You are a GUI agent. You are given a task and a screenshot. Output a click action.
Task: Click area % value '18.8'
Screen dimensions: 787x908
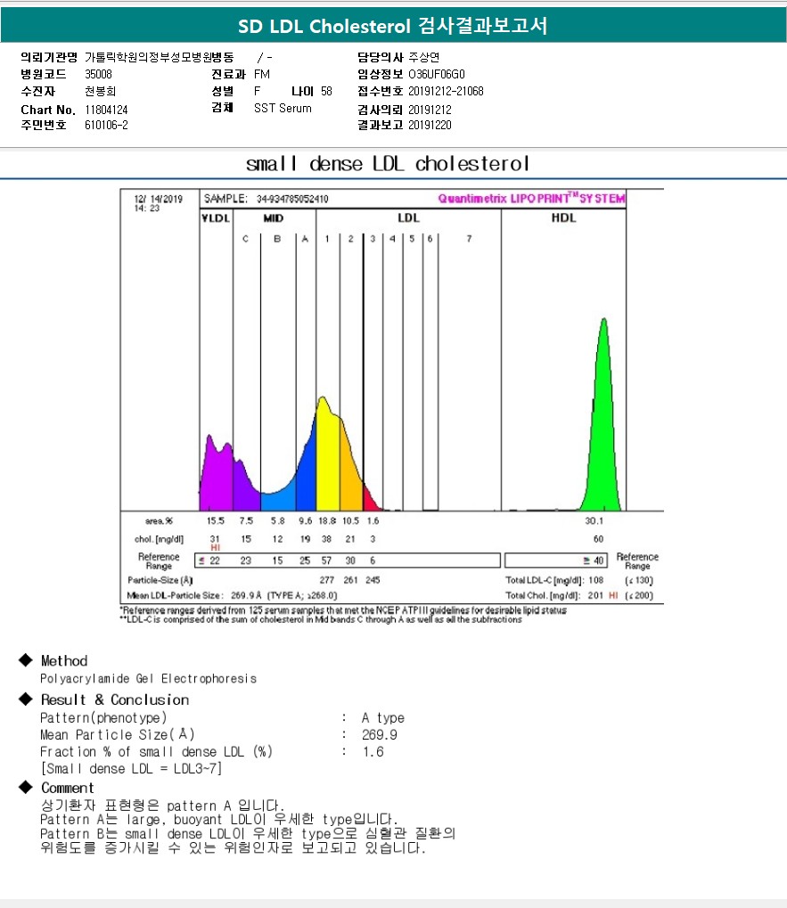[327, 521]
